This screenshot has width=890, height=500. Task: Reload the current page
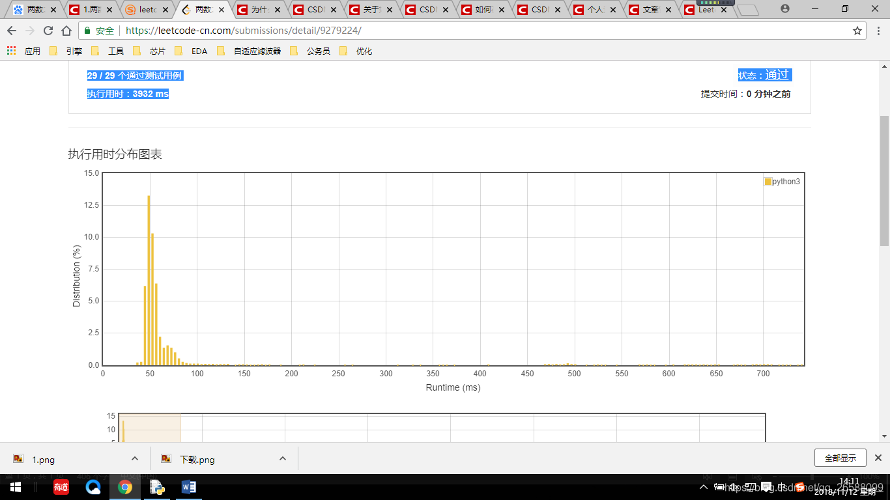tap(48, 31)
